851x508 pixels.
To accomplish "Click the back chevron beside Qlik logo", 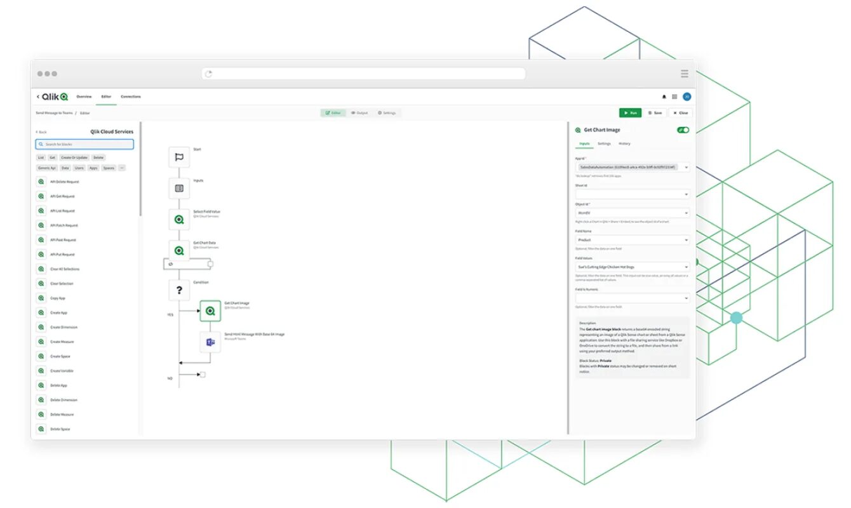I will (x=37, y=97).
